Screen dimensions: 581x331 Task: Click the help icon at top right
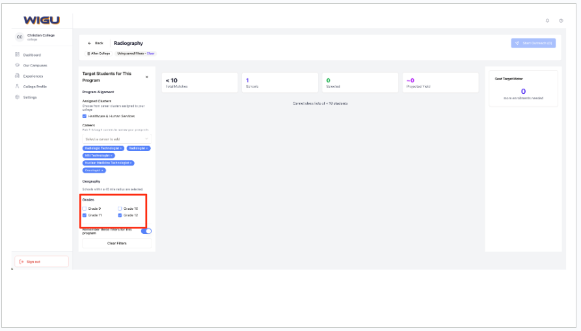pos(561,21)
